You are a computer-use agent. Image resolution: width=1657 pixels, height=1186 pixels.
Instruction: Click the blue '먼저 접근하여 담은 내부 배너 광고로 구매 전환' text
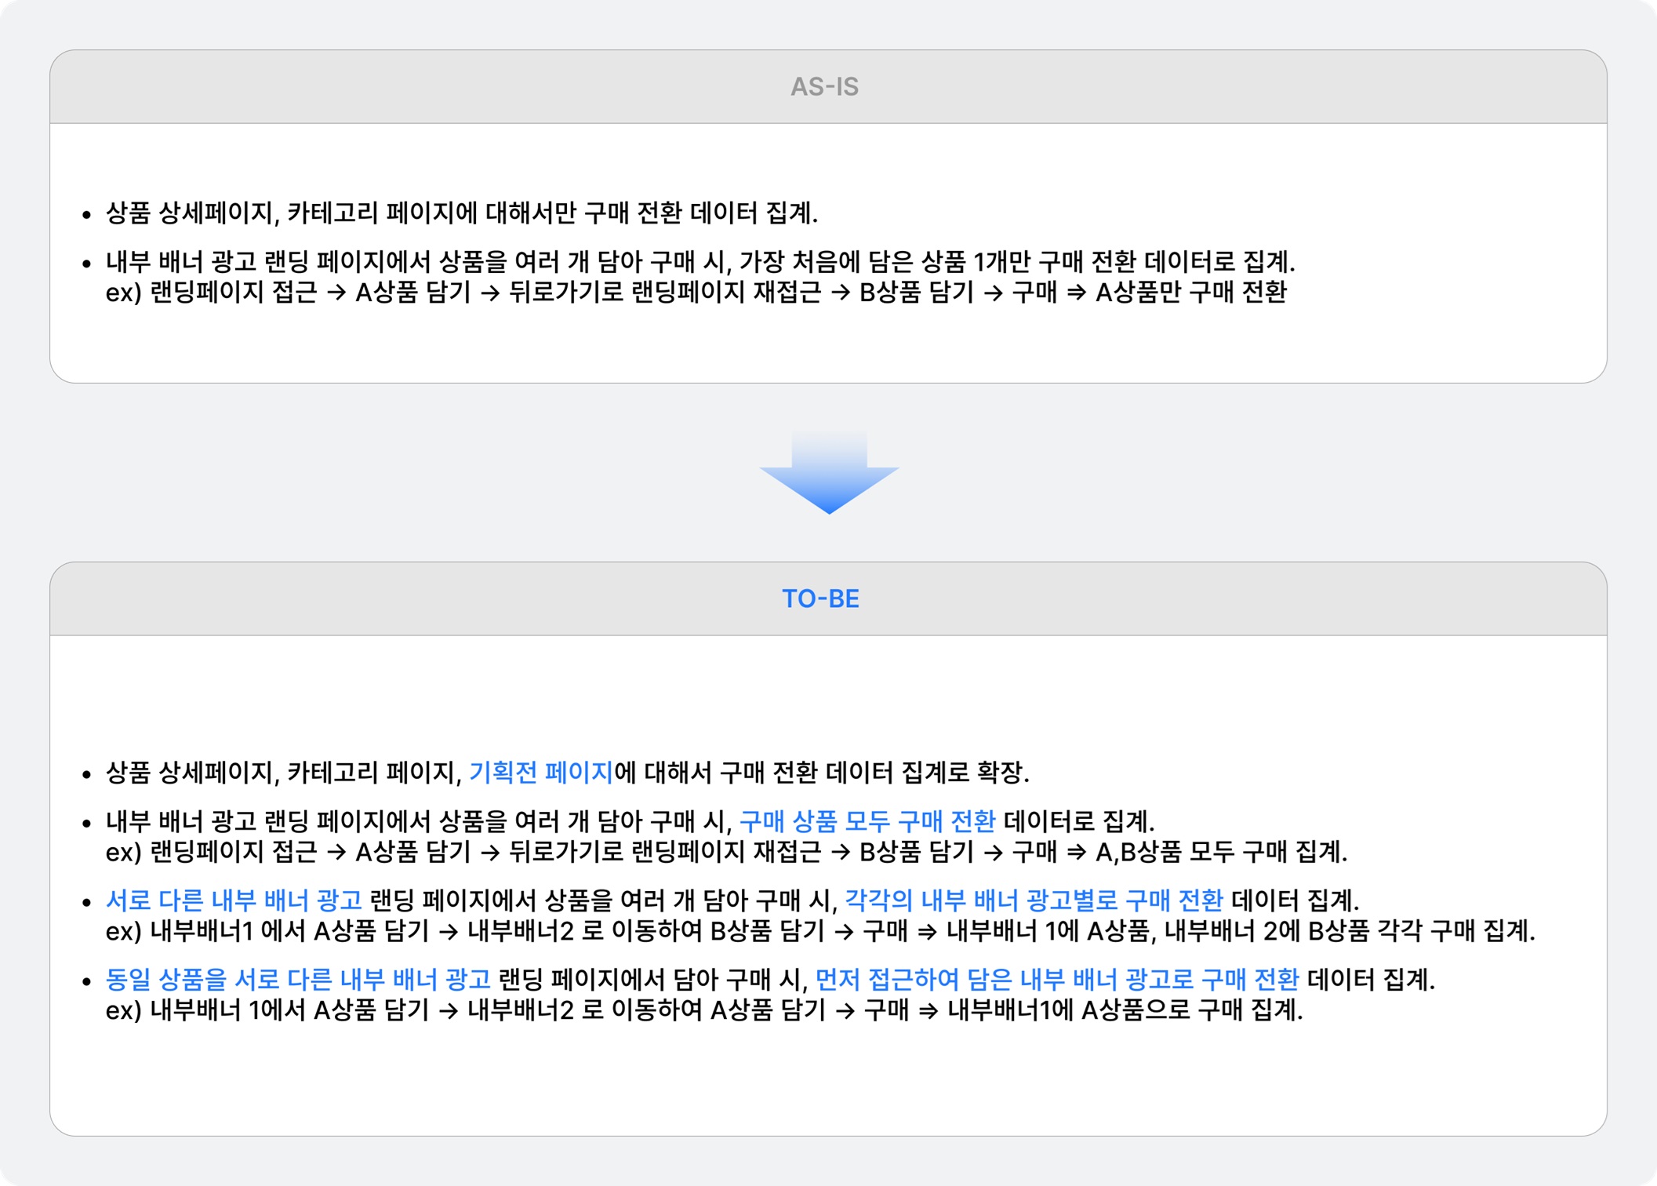pyautogui.click(x=1056, y=980)
